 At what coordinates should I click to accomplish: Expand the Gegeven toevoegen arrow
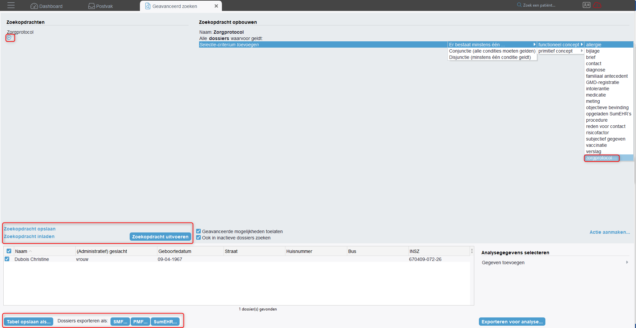point(627,262)
